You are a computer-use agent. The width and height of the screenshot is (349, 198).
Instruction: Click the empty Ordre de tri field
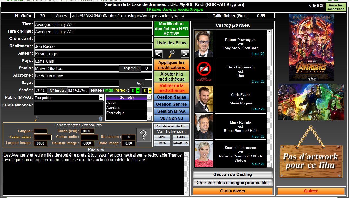click(x=93, y=39)
